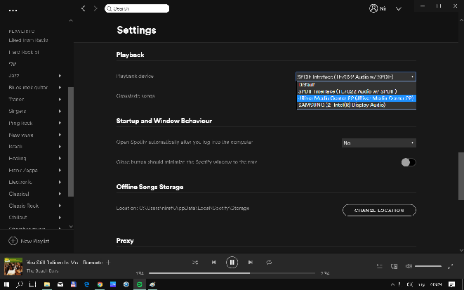
Task: Open the Windows Start menu
Action: (6, 284)
